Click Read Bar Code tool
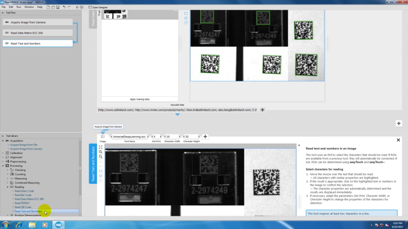Image resolution: width=408 pixels, height=229 pixels. 23,195
